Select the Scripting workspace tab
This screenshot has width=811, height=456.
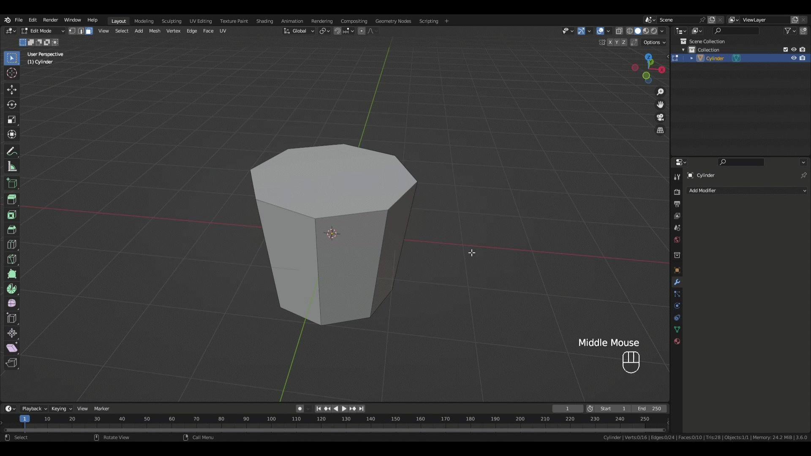[x=428, y=21]
